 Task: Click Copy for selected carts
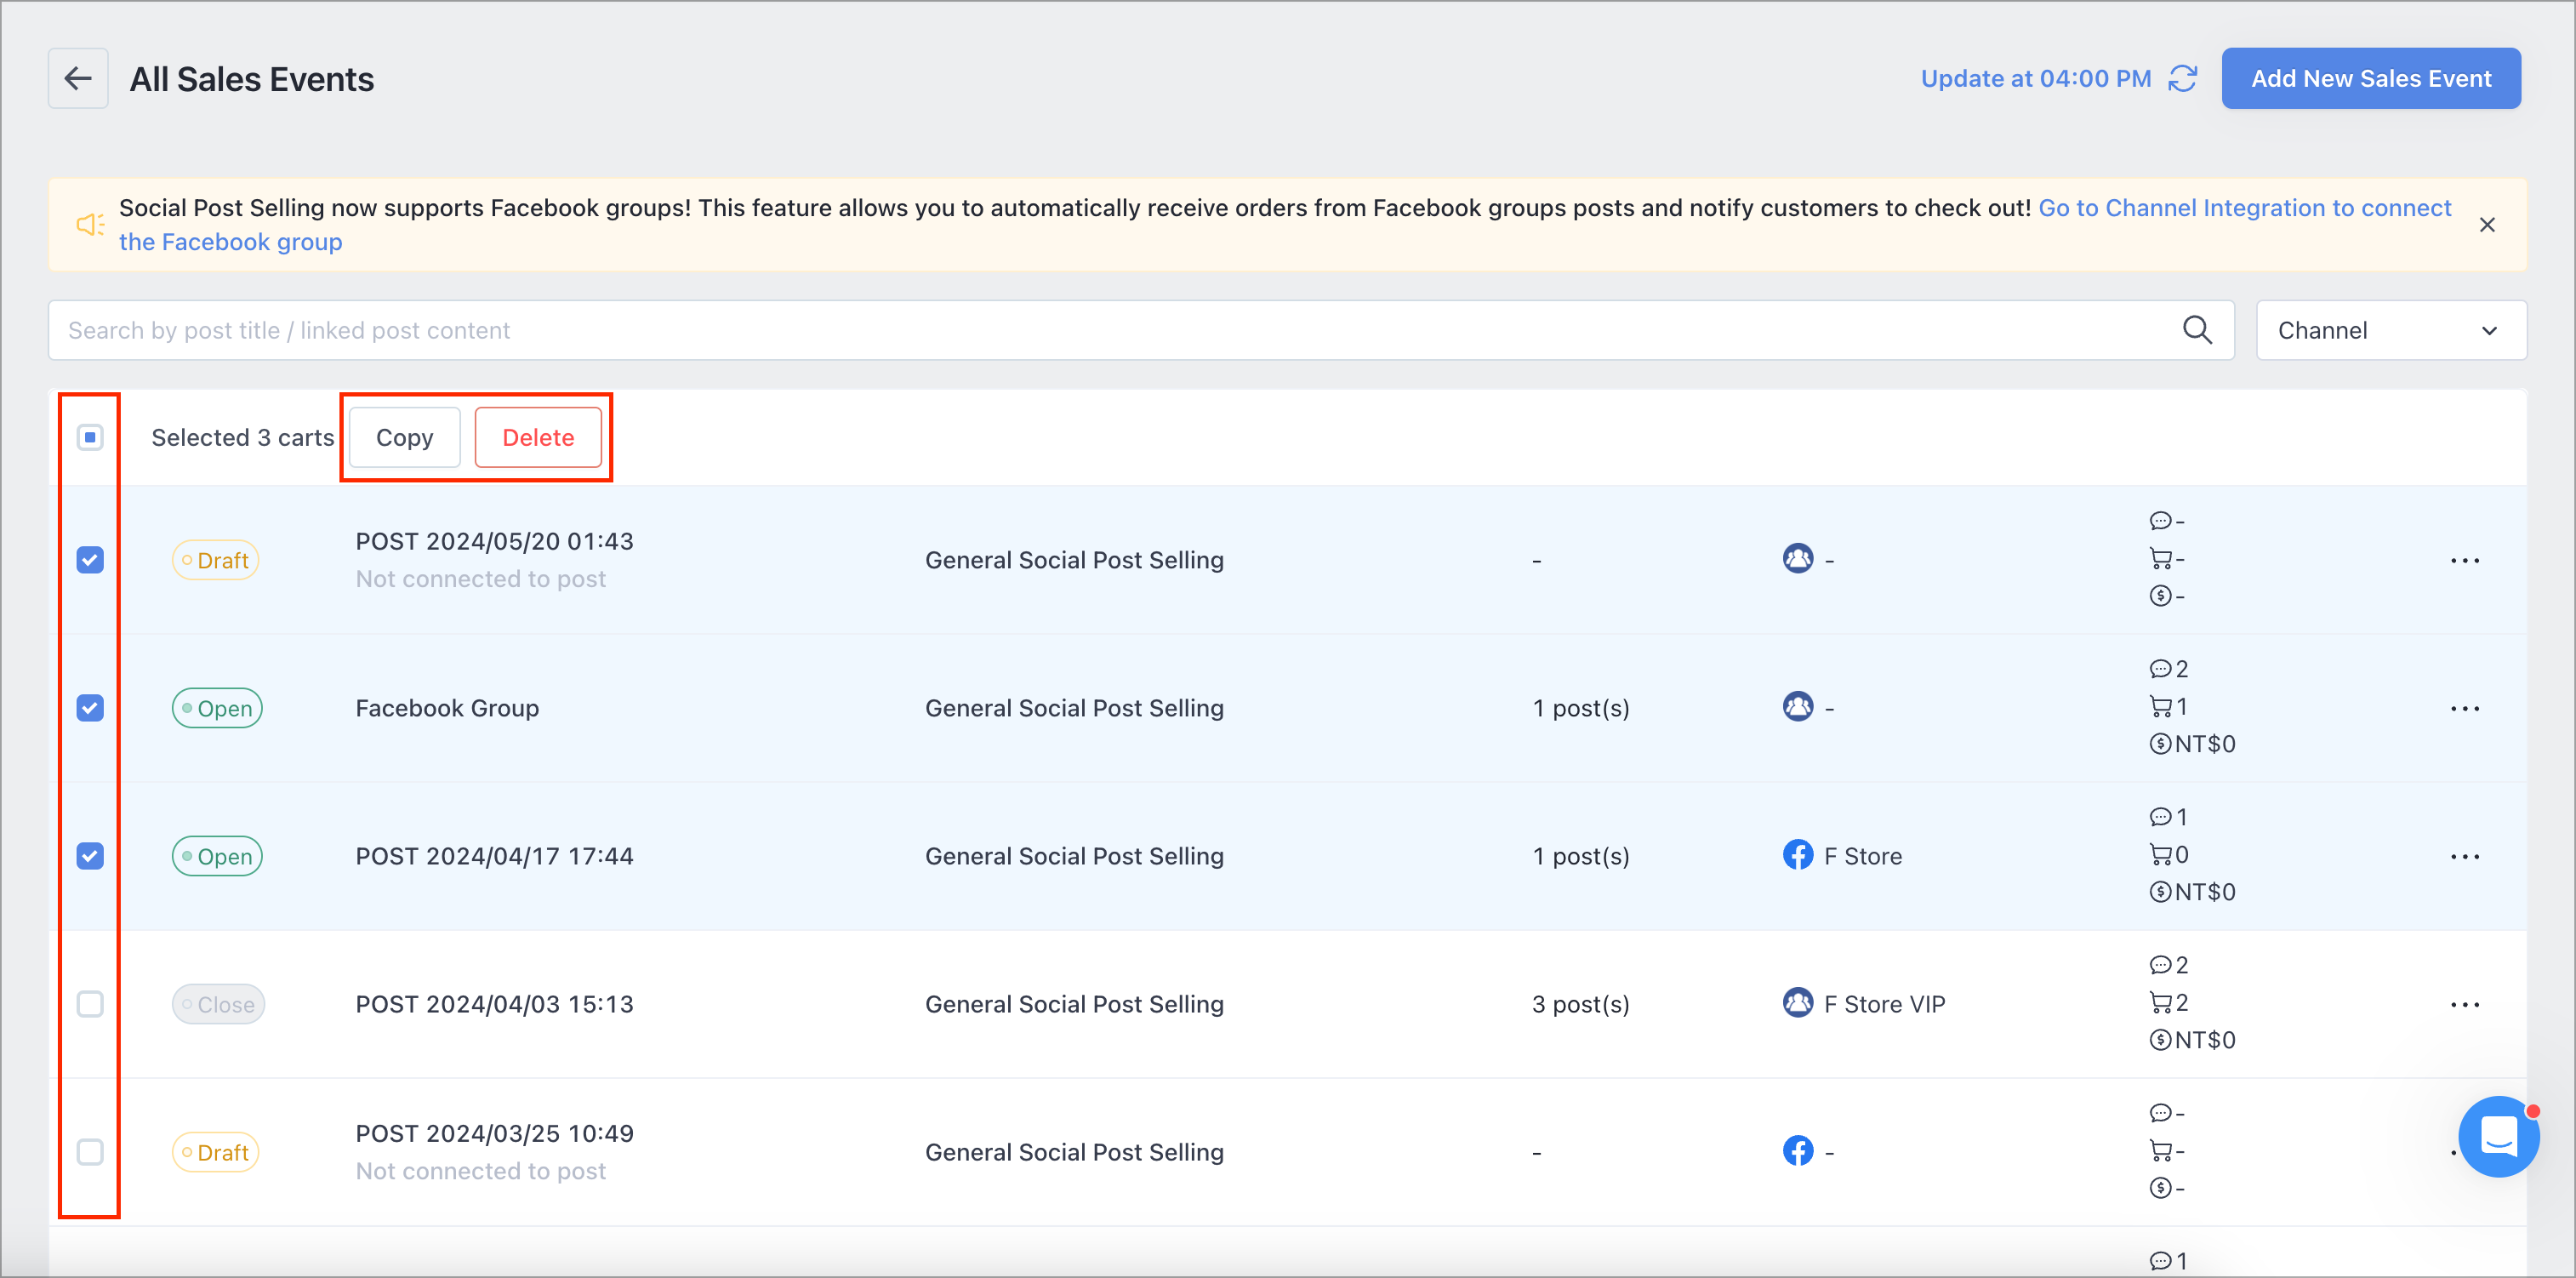pos(404,437)
